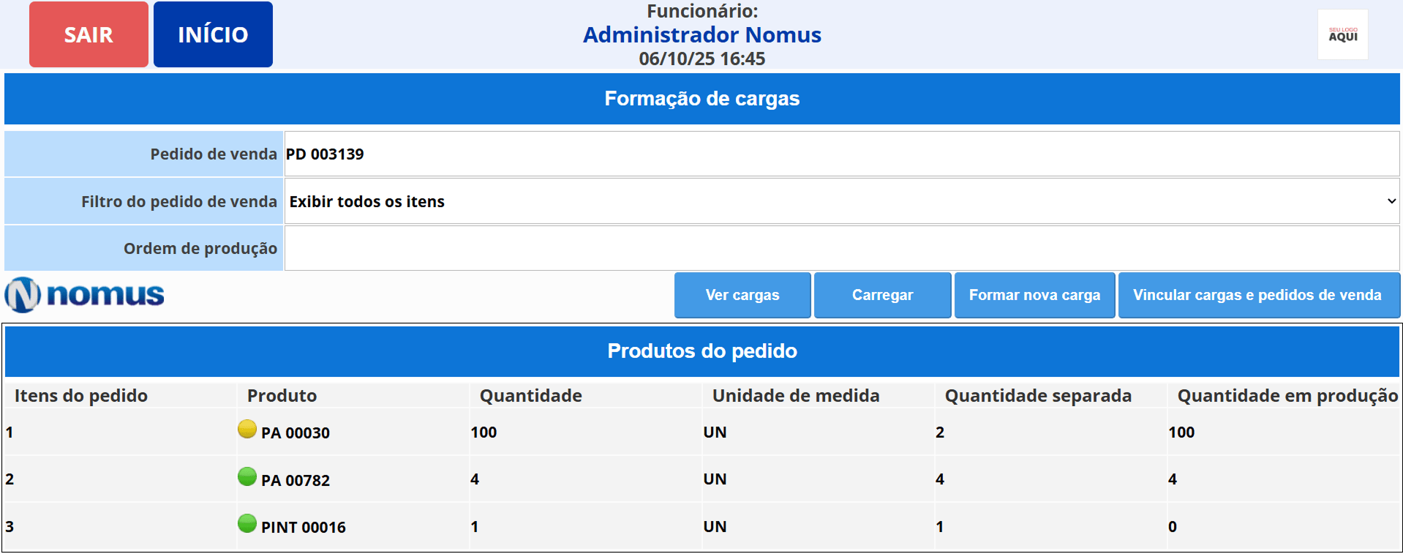
Task: Select Vincular cargas e pedidos de venda
Action: click(x=1257, y=295)
